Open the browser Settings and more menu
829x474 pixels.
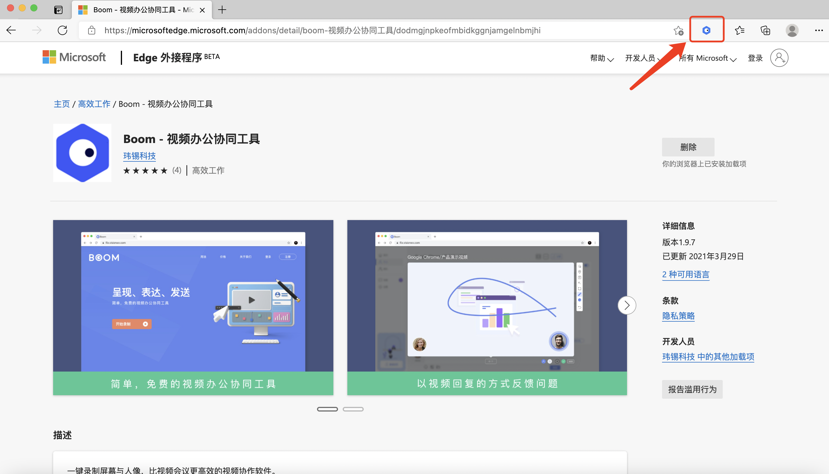818,30
